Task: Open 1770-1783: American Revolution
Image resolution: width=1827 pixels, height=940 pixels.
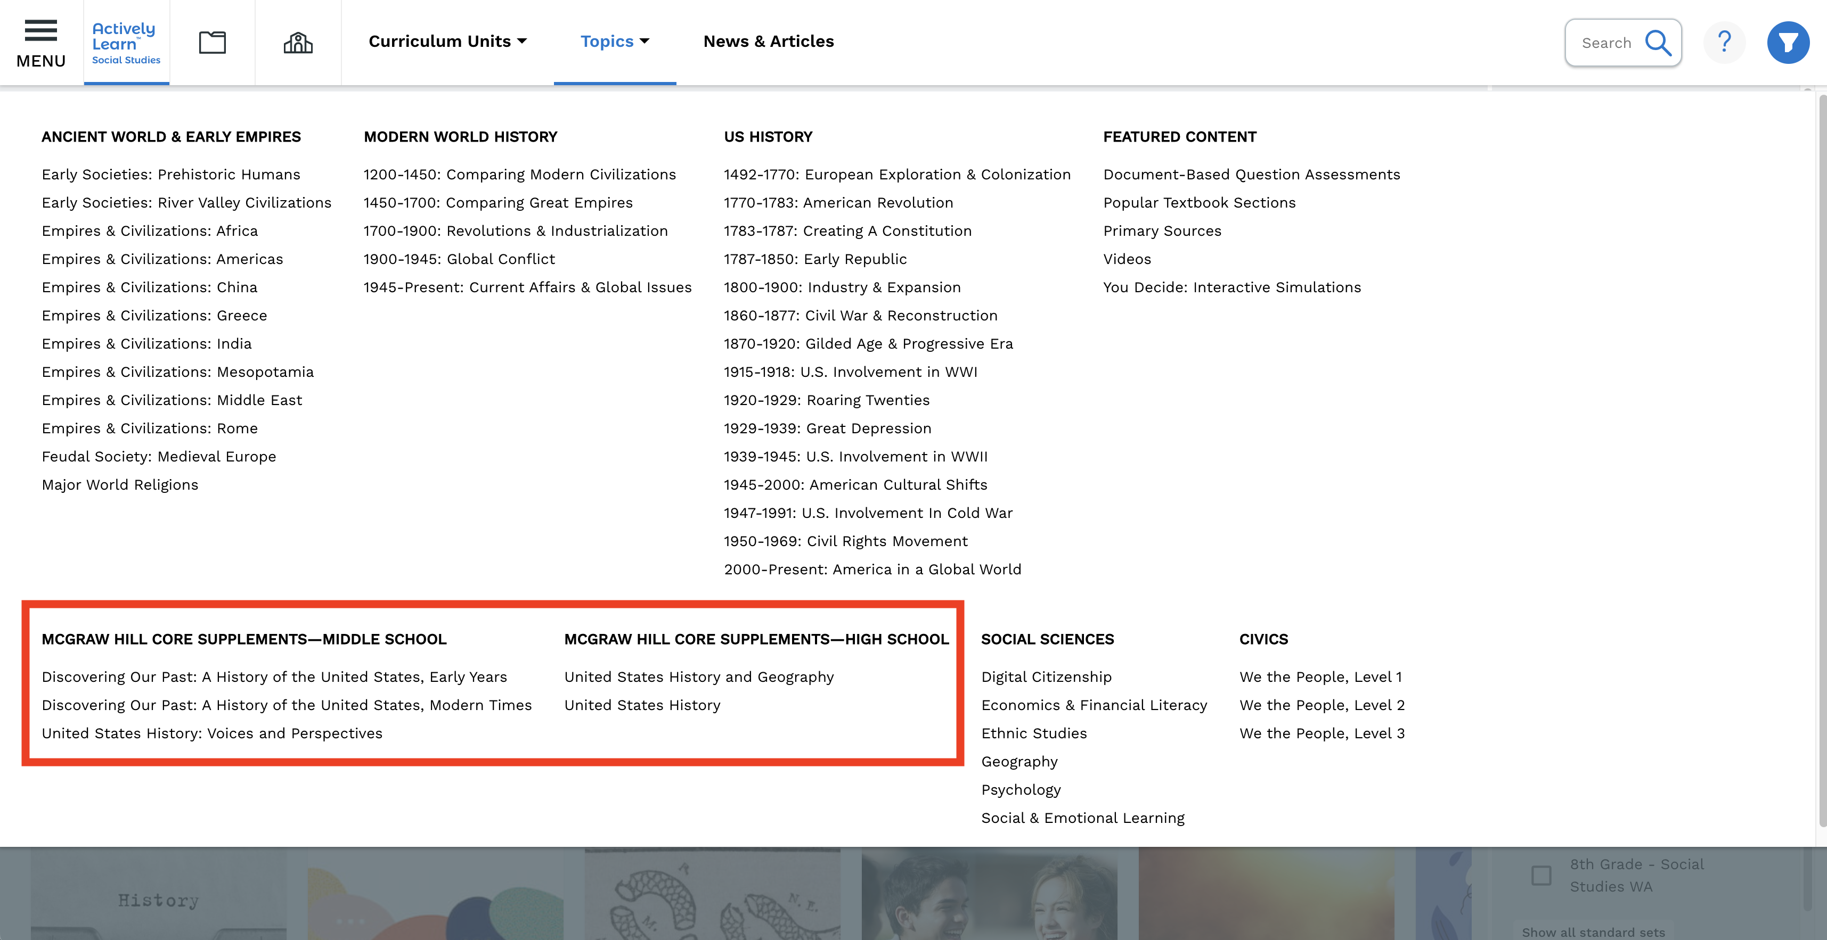Action: [x=838, y=203]
